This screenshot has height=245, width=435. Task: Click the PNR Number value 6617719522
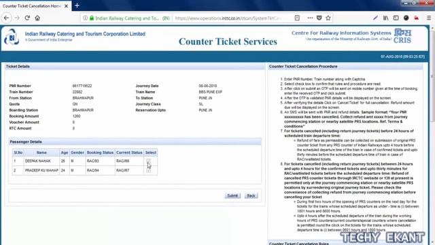[82, 86]
